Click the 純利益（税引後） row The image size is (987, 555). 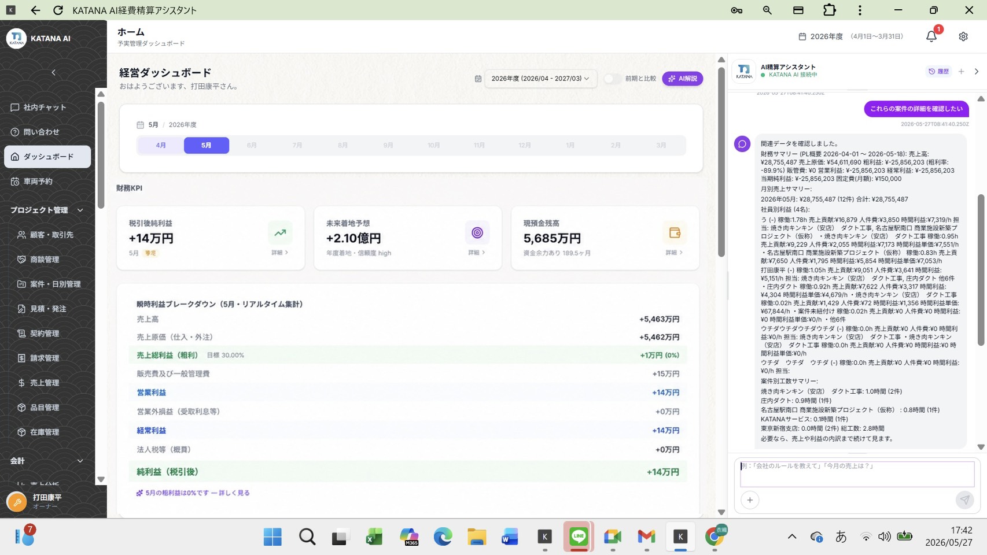point(408,472)
